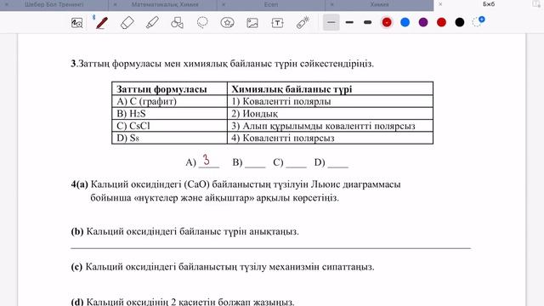This screenshot has width=544, height=306.
Task: Click the table cell "A) C (графит)"
Action: click(170, 101)
